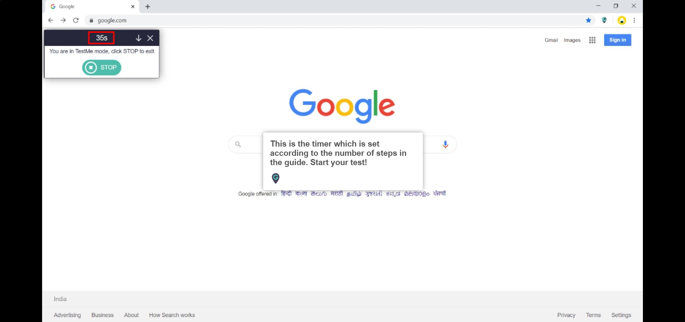Image resolution: width=685 pixels, height=322 pixels.
Task: Open the Google apps grid icon
Action: [x=592, y=40]
